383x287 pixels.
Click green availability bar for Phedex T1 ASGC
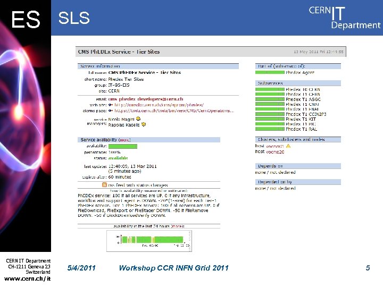click(270, 99)
